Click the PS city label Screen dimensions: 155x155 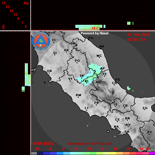pyautogui.click(x=91, y=38)
